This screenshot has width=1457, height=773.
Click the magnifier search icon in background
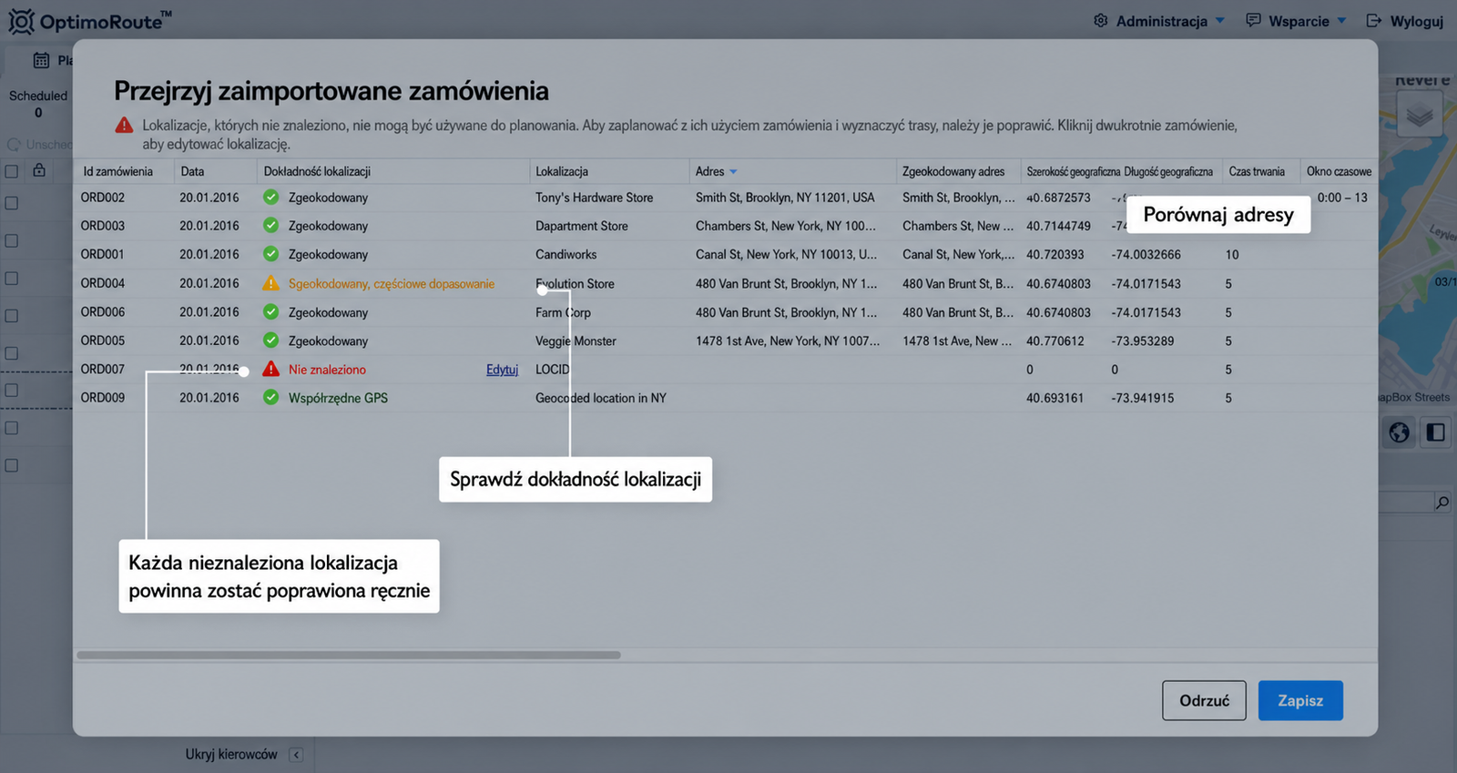click(x=1442, y=503)
